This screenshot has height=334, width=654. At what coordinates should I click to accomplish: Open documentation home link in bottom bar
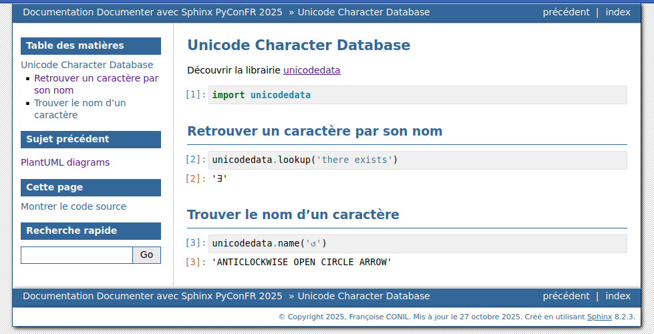tap(152, 296)
